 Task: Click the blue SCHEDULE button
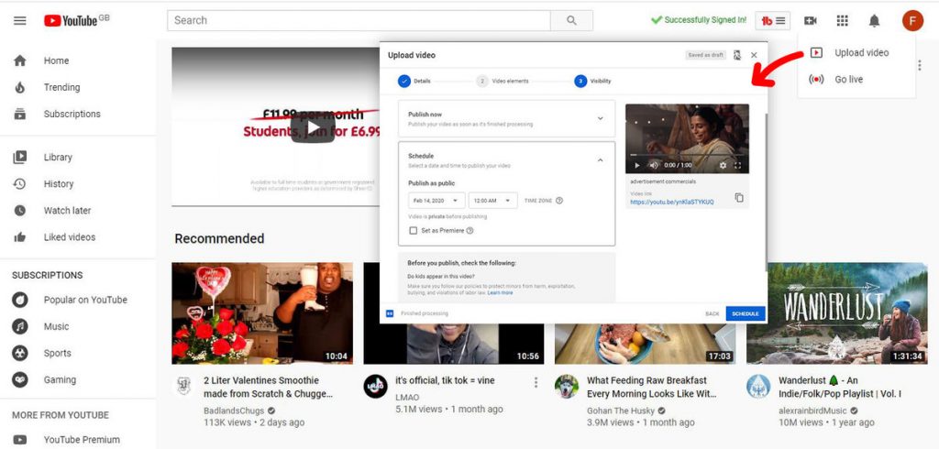coord(746,313)
